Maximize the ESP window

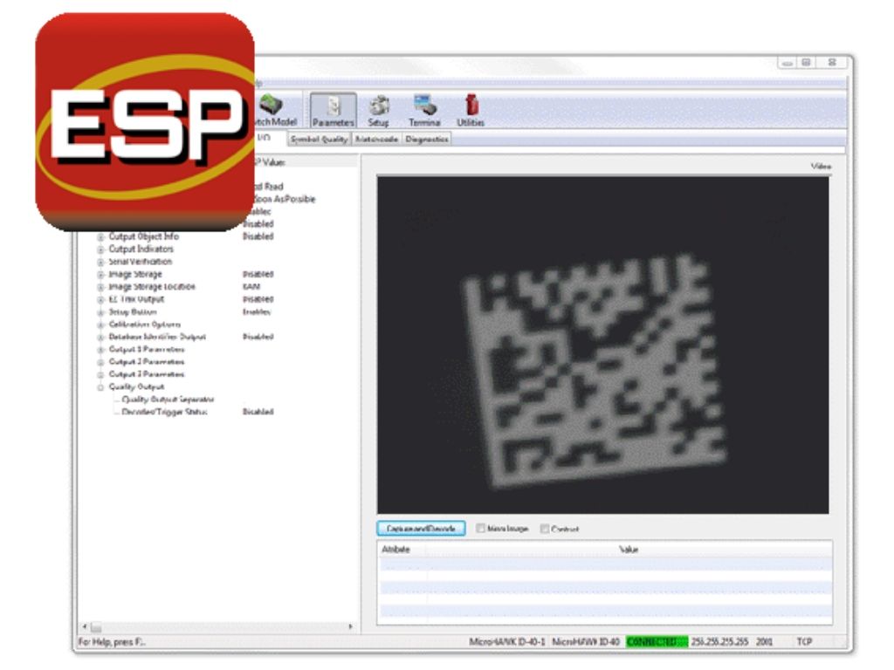806,63
